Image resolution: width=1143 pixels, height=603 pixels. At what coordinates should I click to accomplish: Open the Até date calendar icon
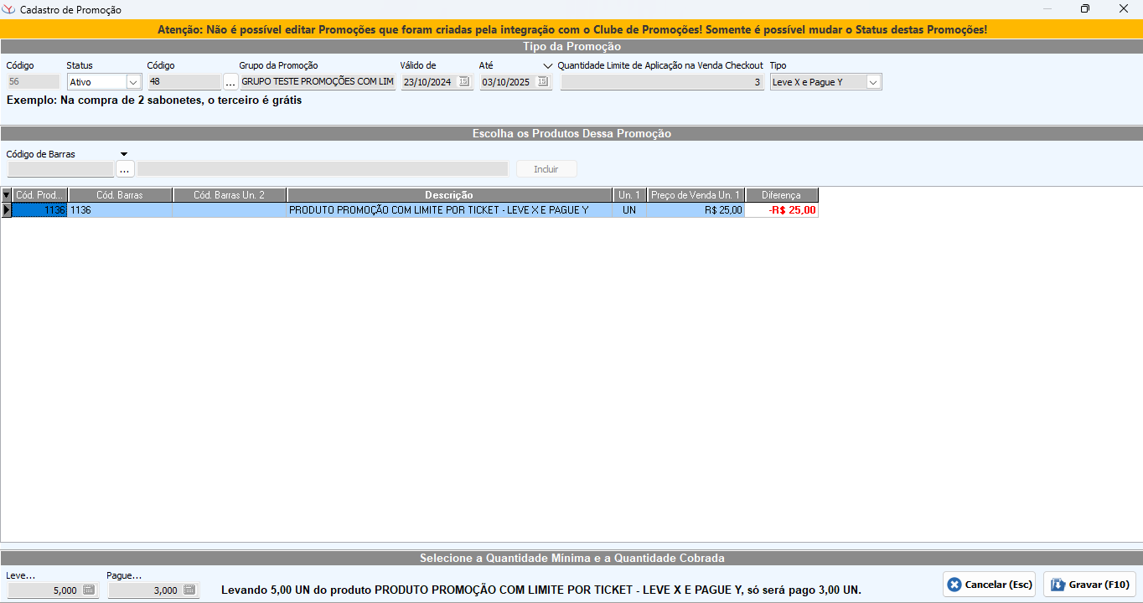tap(543, 82)
